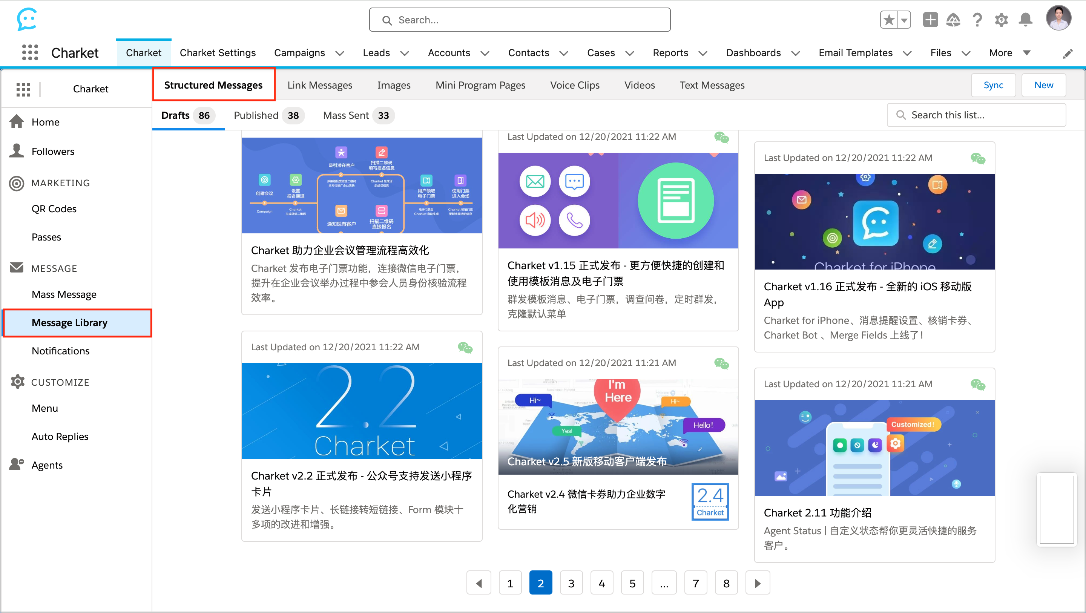Click WeChat icon on v1.16 card

[x=978, y=158]
